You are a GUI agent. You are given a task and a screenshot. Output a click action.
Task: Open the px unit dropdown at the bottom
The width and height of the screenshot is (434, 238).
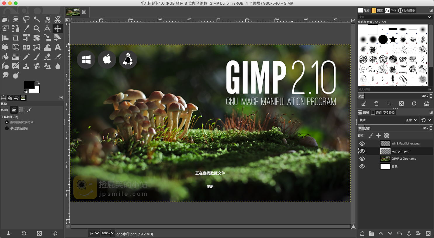point(93,233)
